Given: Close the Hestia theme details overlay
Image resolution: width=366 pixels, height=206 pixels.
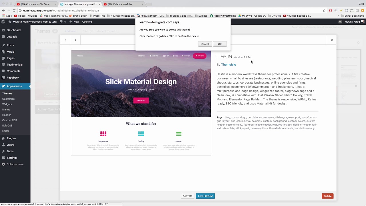Looking at the screenshot, I should (x=332, y=40).
